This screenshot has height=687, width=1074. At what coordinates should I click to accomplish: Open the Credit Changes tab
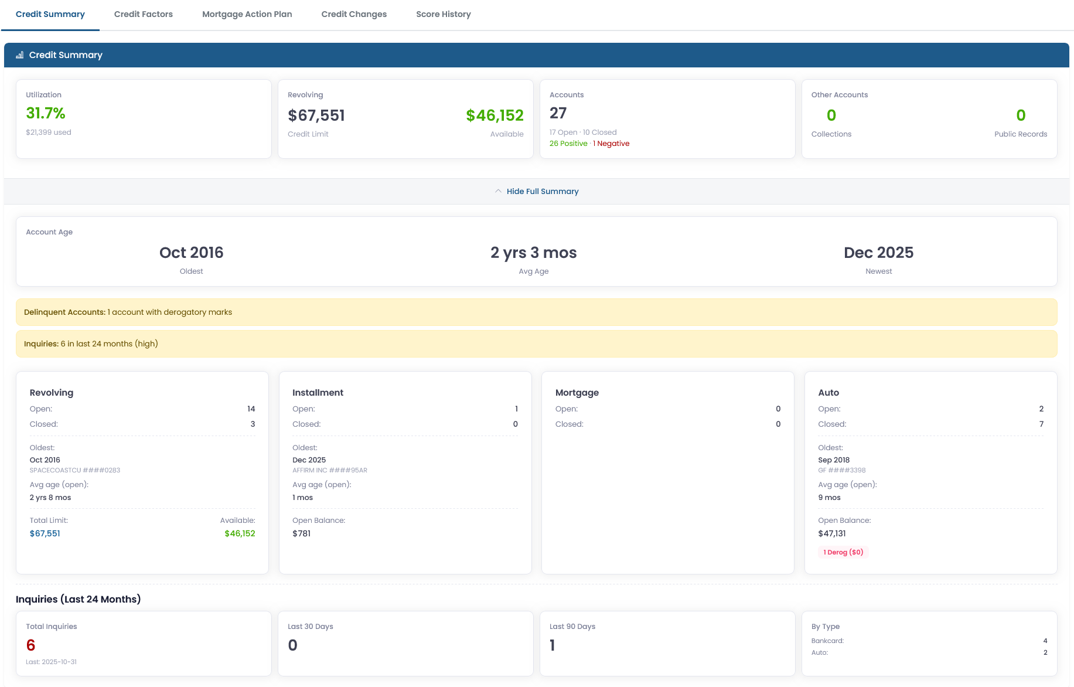coord(353,14)
